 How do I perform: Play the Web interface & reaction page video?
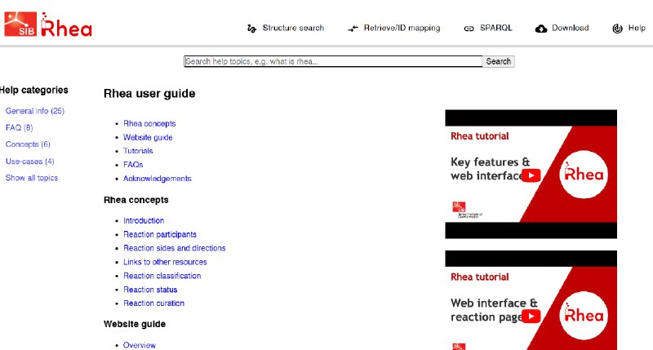(x=531, y=317)
